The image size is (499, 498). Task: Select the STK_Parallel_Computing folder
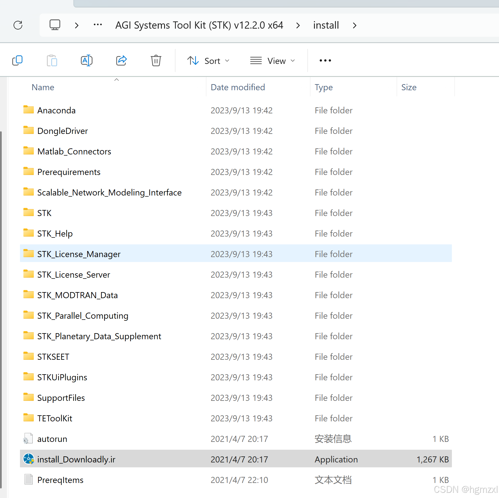[236, 316]
